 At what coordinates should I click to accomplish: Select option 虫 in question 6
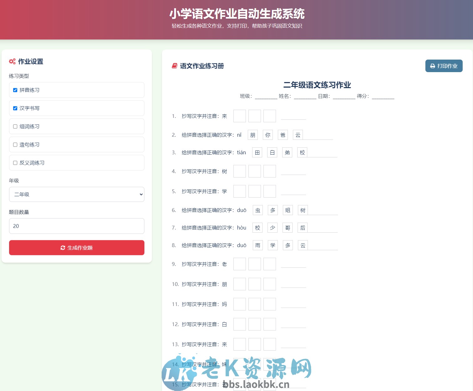(x=258, y=210)
